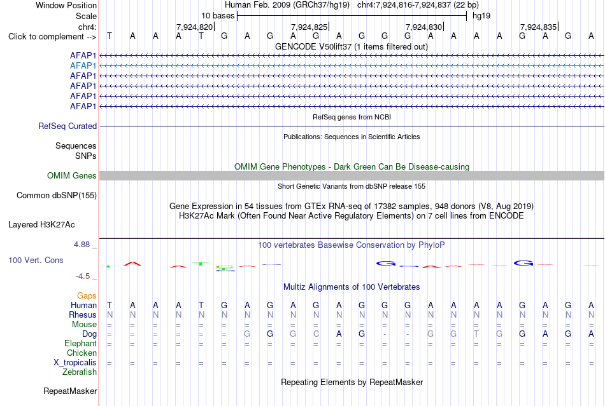Click the chr4:7,924,816-7,924,837 position text
Viewport: 605px width, 406px height.
coord(418,5)
